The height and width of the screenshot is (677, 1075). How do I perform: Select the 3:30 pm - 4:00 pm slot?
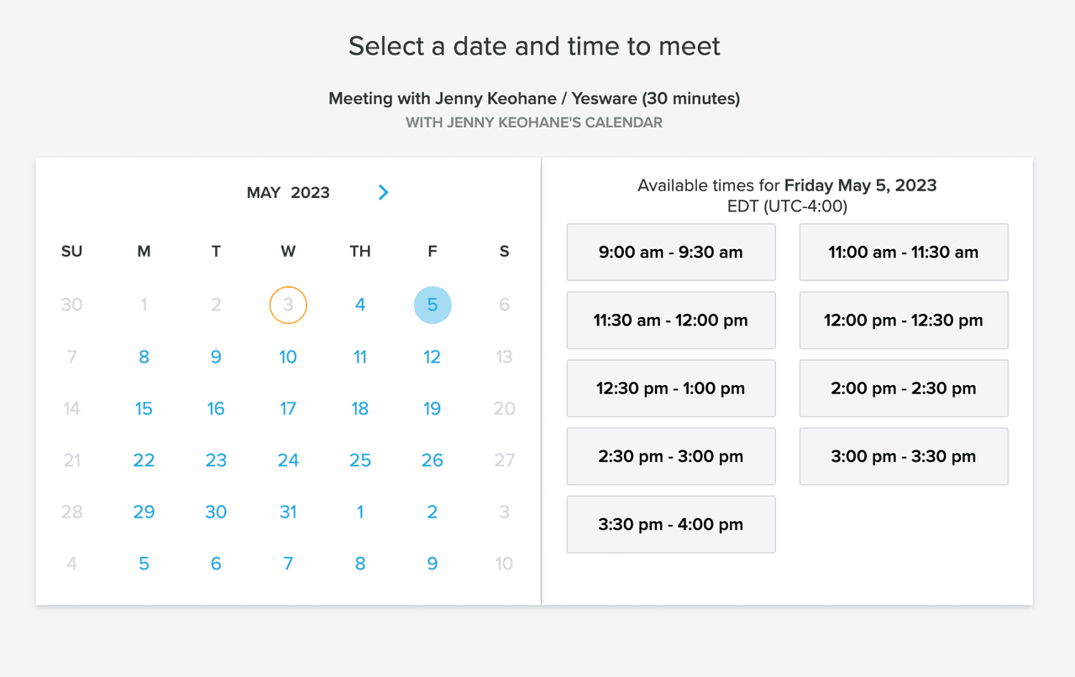pyautogui.click(x=671, y=523)
